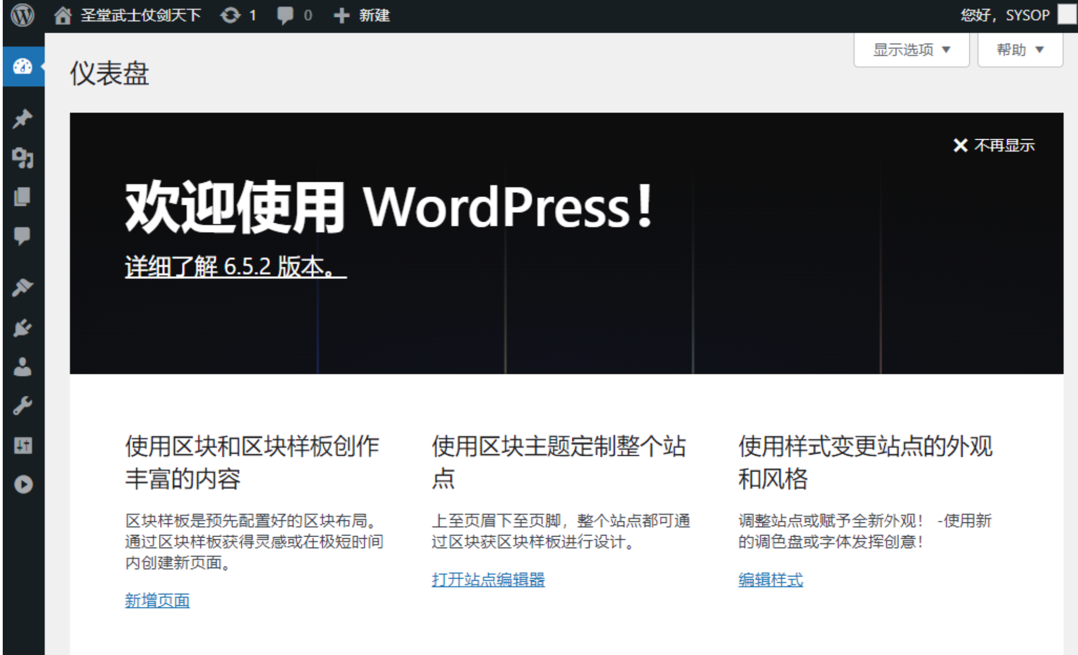This screenshot has width=1078, height=655.
Task: Click the WordPress logo in admin bar
Action: point(22,15)
